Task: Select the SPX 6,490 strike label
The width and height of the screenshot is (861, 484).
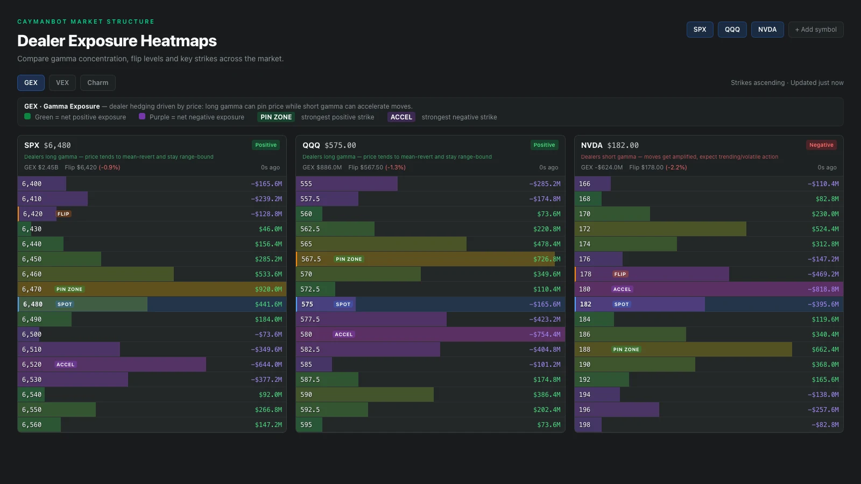Action: pyautogui.click(x=32, y=319)
